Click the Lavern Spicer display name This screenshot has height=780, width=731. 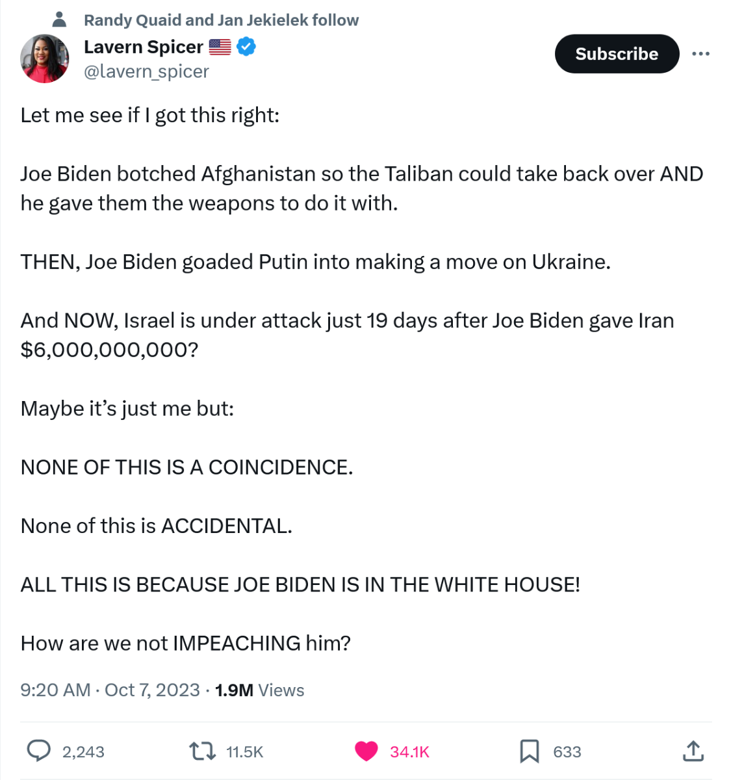click(x=144, y=47)
